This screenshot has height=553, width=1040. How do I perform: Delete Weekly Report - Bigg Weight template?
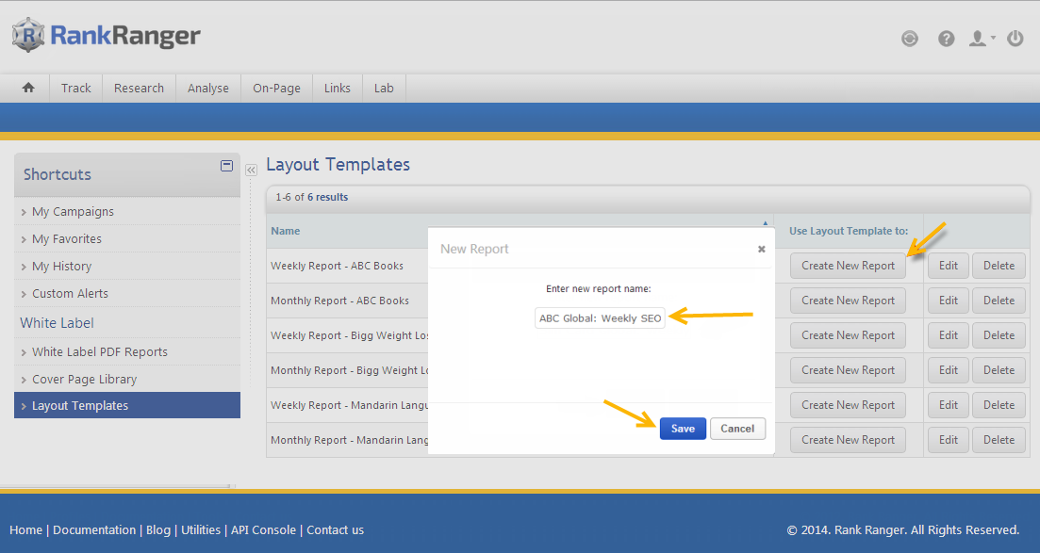[999, 334]
